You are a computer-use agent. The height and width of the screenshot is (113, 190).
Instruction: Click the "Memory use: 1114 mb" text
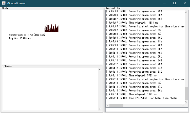pos(27,35)
